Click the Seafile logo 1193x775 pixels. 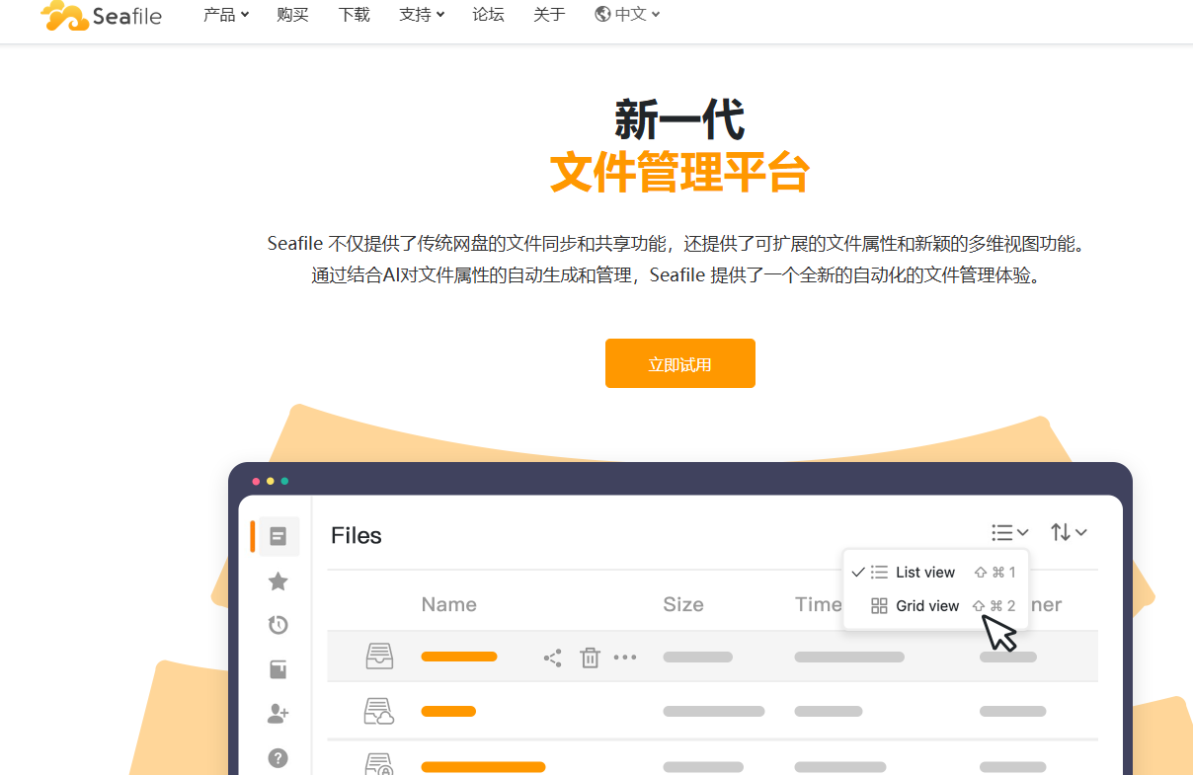[101, 15]
